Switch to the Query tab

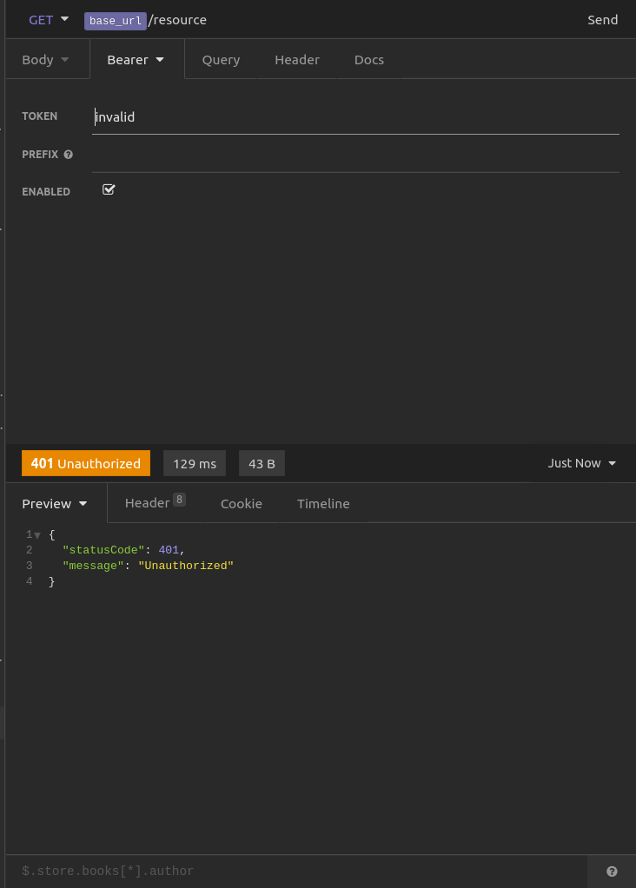click(x=221, y=59)
